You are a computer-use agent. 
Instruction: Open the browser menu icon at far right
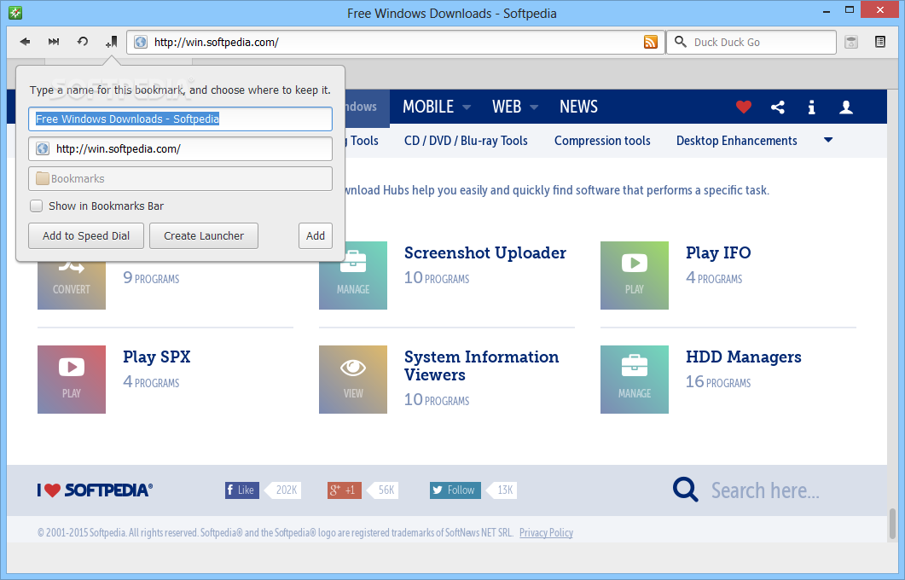[879, 42]
